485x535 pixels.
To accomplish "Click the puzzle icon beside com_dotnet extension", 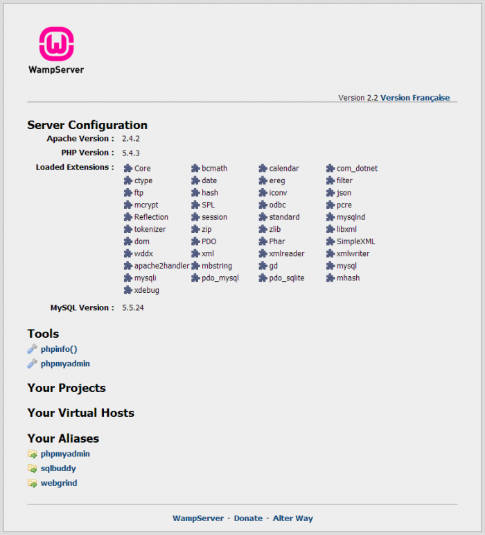I will (330, 169).
